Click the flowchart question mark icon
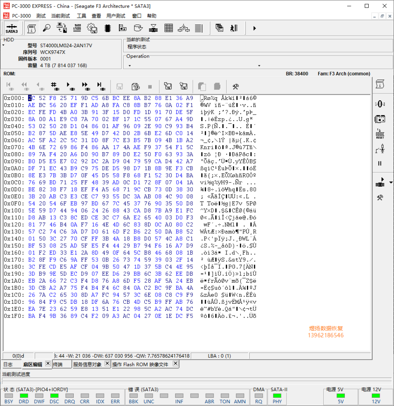The width and height of the screenshot is (394, 406). click(x=184, y=28)
